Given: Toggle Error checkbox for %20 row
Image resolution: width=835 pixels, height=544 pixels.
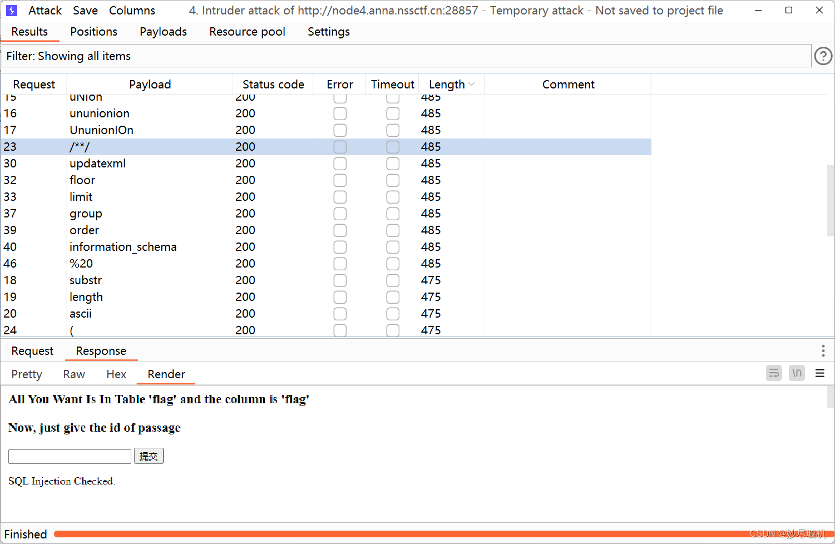Looking at the screenshot, I should pos(340,264).
